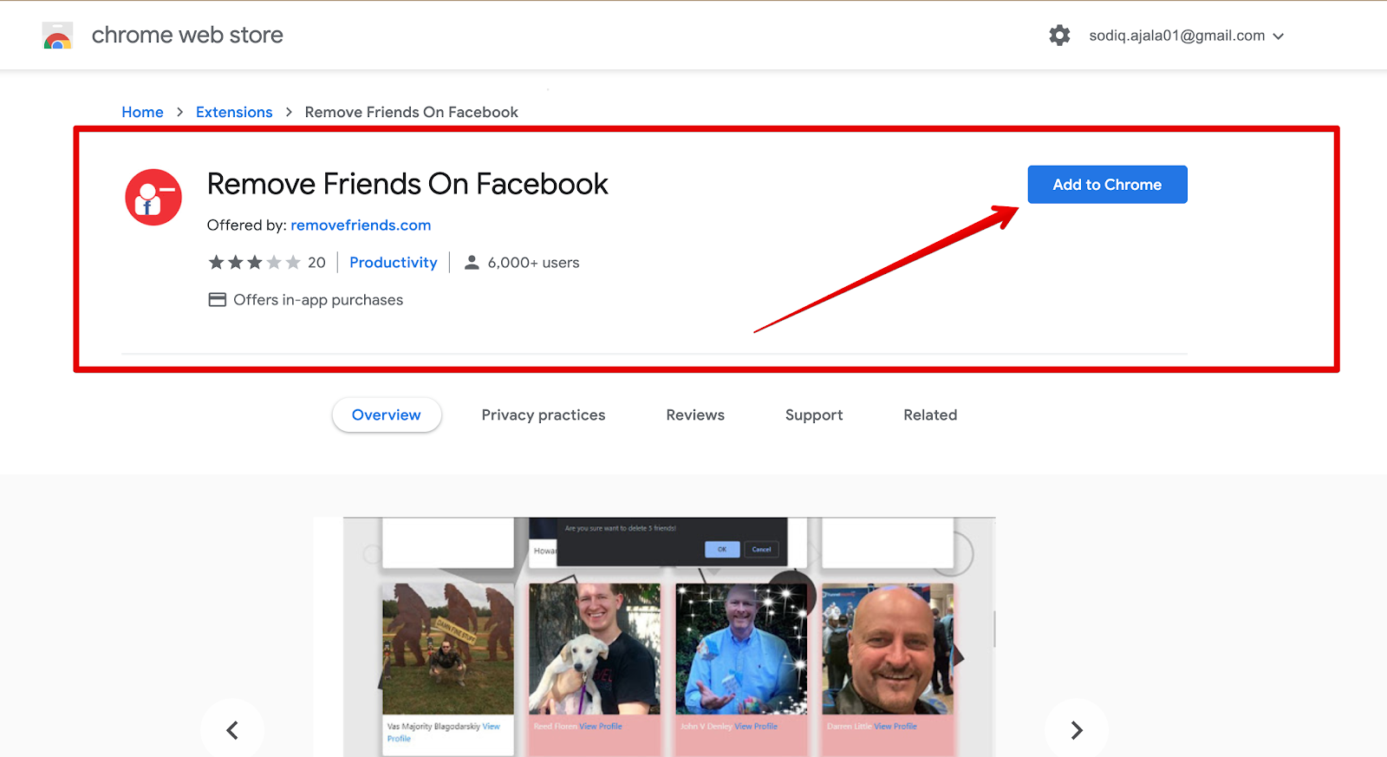Open the Productivity category link
The width and height of the screenshot is (1387, 757).
[394, 263]
